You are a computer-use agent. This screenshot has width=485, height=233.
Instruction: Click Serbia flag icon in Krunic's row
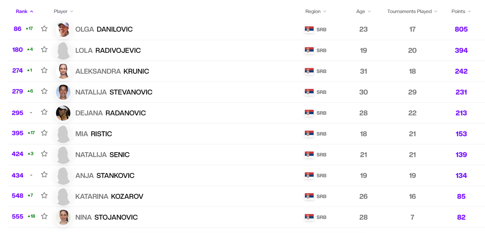[x=309, y=71]
